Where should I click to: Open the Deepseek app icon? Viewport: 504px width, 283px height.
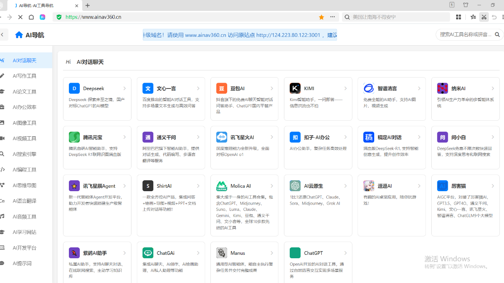point(74,88)
